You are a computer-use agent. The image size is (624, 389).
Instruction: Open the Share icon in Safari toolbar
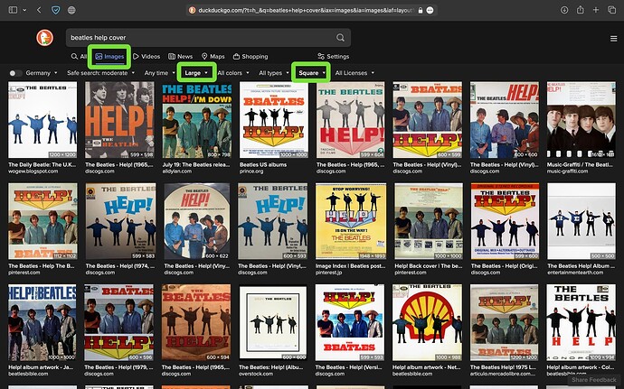point(581,10)
